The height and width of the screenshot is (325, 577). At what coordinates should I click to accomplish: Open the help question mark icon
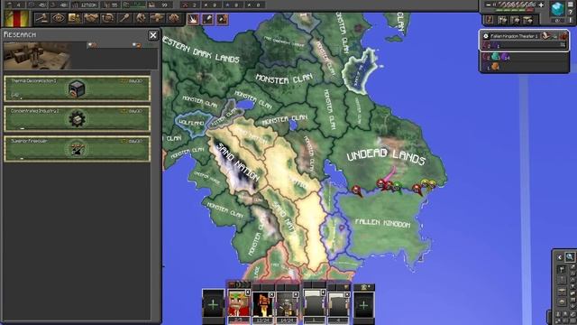pos(571,13)
